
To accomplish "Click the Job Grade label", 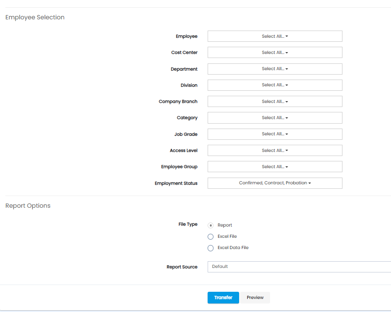I will [186, 134].
